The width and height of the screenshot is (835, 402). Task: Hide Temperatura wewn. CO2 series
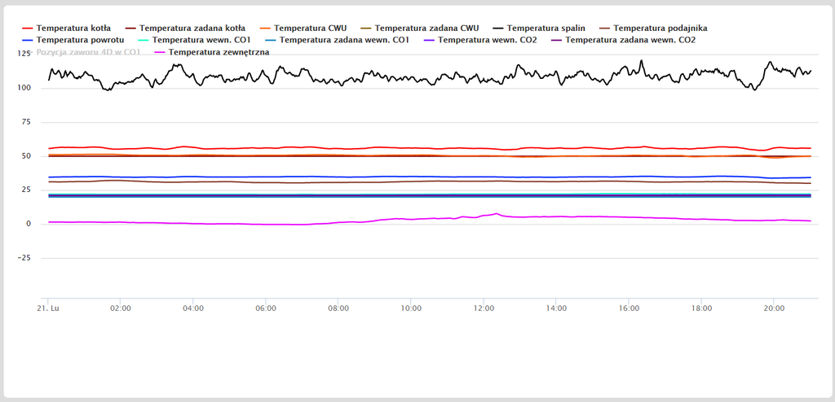tap(487, 39)
